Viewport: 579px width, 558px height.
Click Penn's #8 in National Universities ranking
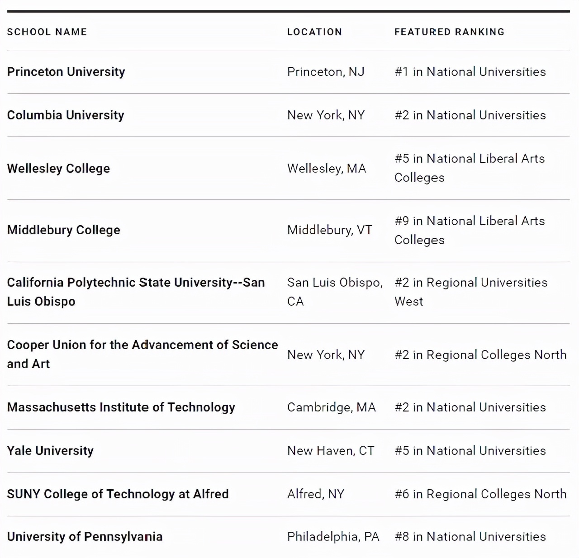click(470, 537)
